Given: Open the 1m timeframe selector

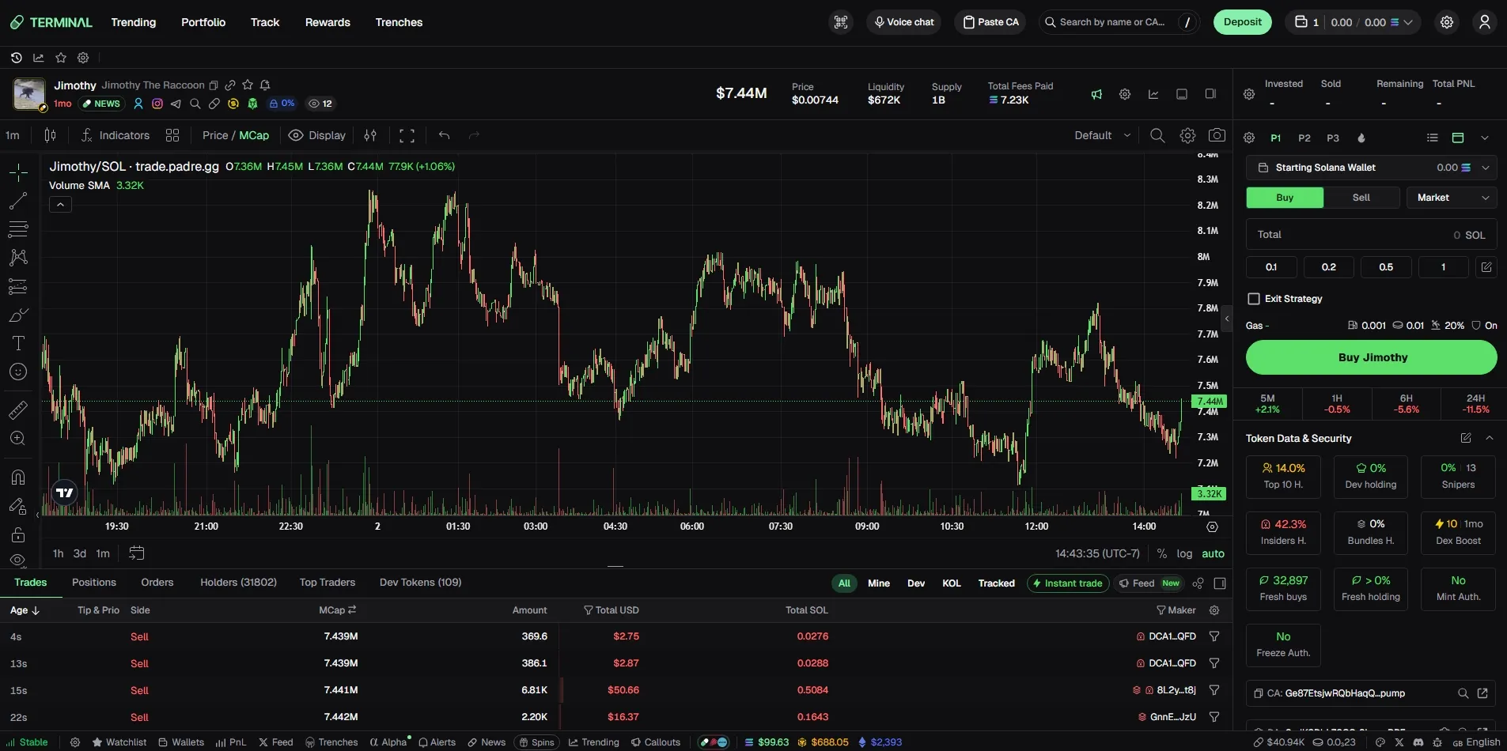Looking at the screenshot, I should tap(13, 135).
